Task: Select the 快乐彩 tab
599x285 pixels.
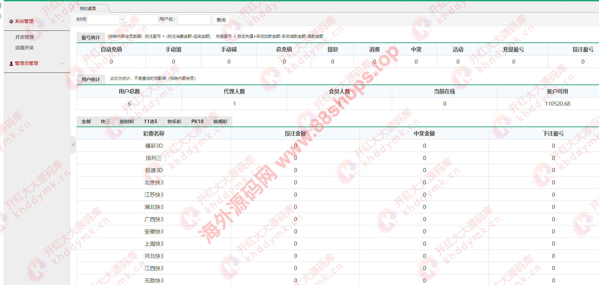Action: [x=174, y=121]
